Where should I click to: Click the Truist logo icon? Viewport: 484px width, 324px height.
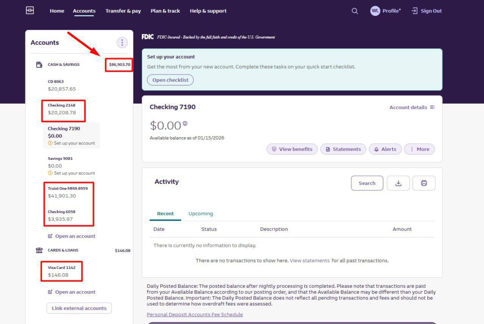(30, 11)
